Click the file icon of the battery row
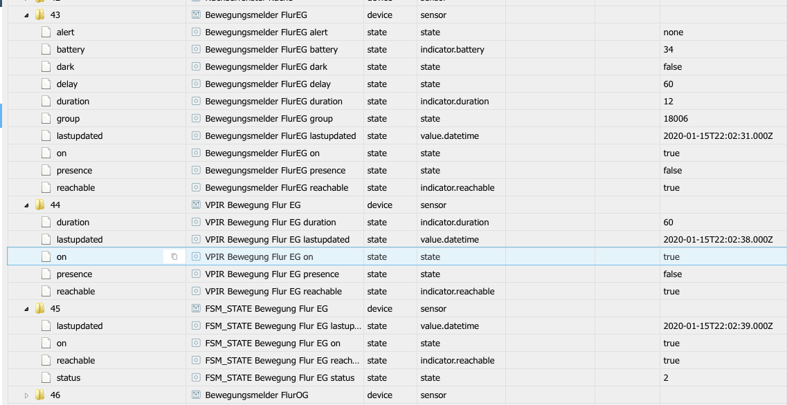 tap(46, 50)
